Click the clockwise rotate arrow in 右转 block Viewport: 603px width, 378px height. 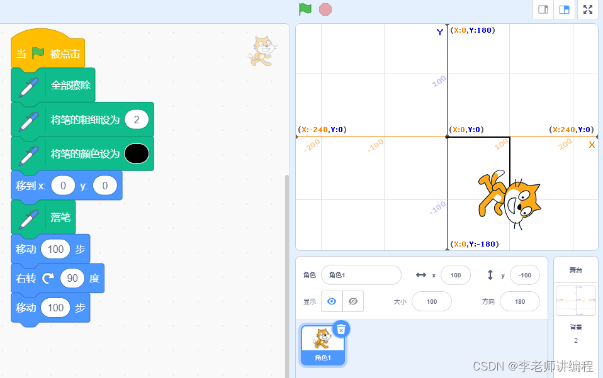48,278
